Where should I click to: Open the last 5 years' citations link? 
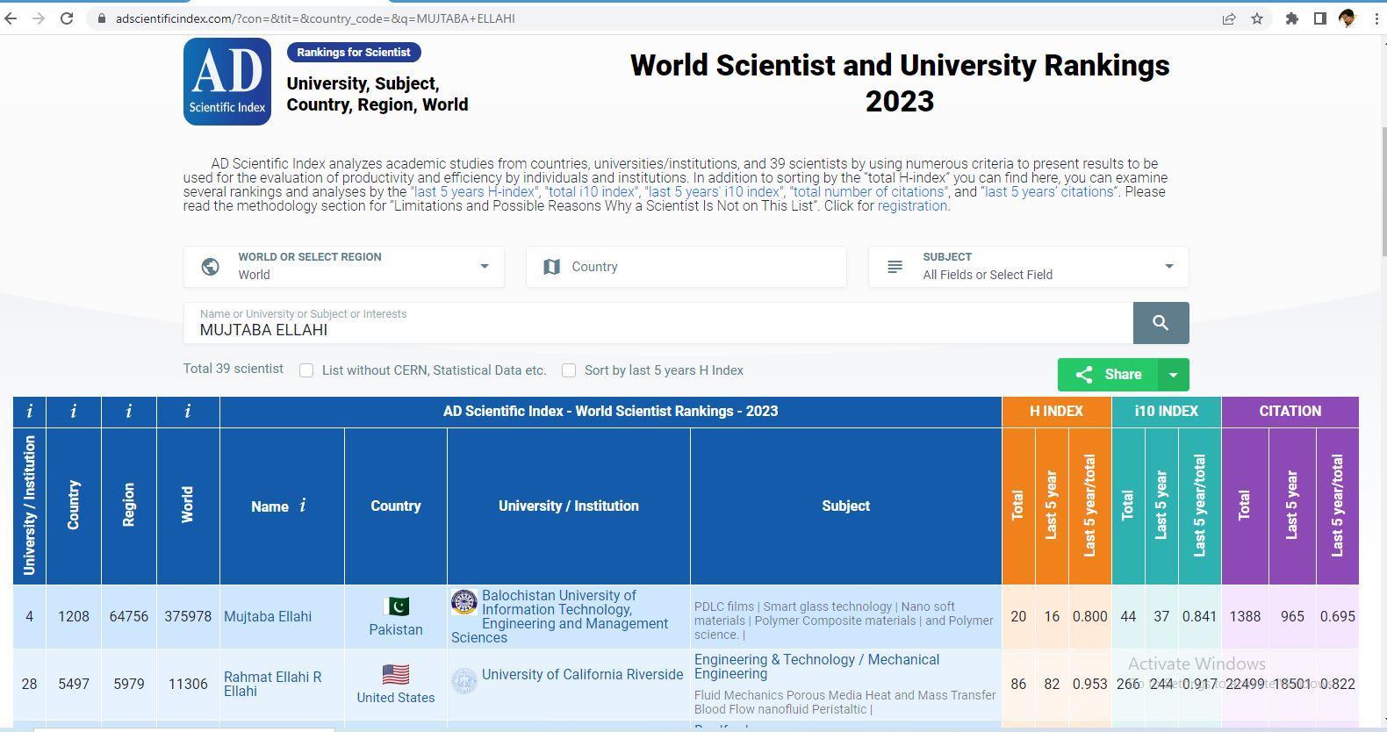1050,191
